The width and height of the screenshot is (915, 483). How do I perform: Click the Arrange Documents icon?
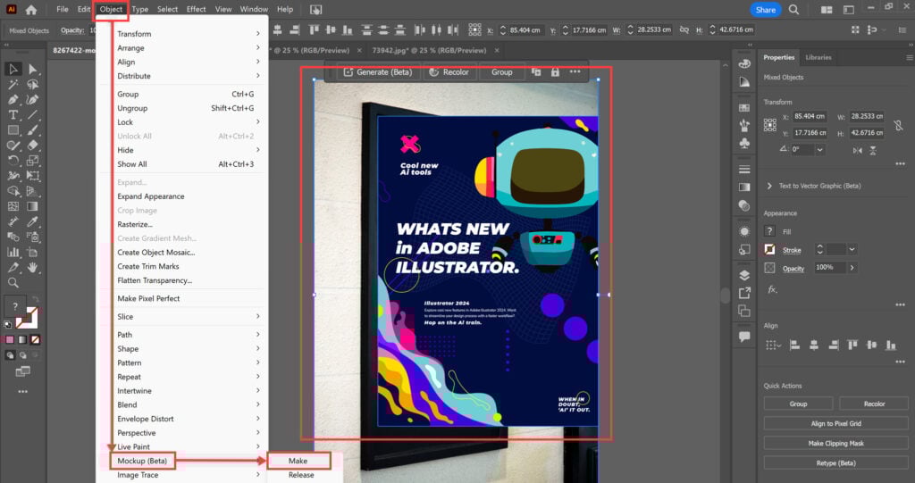point(827,9)
